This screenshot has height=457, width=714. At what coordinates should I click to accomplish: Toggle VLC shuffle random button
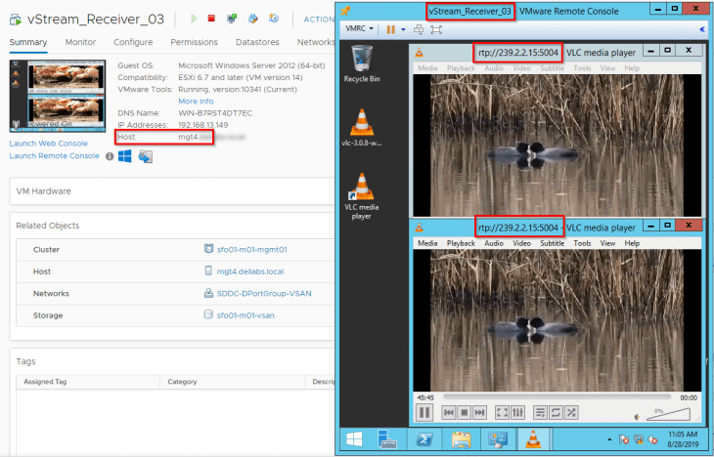pos(571,412)
